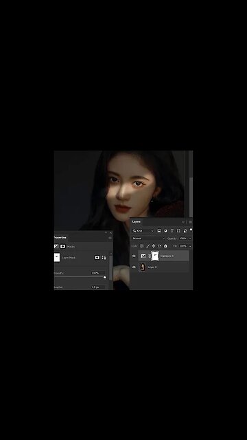Open the Fill slider arrow

coord(191,246)
